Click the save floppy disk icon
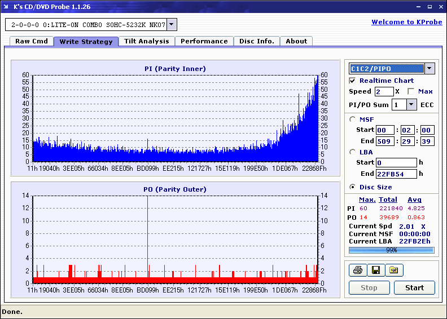This screenshot has height=319, width=447. [x=376, y=270]
